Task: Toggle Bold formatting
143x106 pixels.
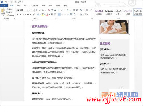Action: [x=17, y=15]
